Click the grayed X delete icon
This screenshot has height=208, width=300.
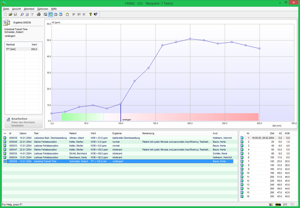click(x=84, y=15)
